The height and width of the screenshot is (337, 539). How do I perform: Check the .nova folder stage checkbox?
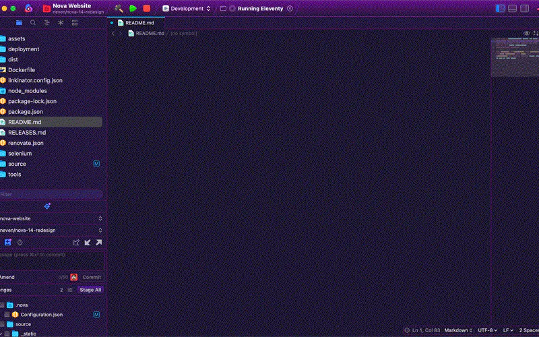click(2, 305)
